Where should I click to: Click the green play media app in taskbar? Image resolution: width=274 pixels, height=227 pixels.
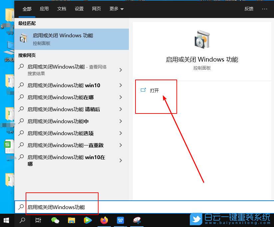[87, 220]
